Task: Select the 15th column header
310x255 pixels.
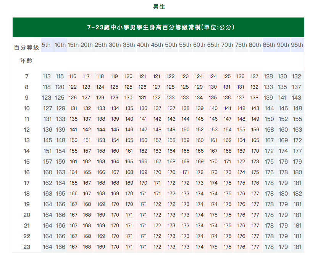Action: point(73,45)
